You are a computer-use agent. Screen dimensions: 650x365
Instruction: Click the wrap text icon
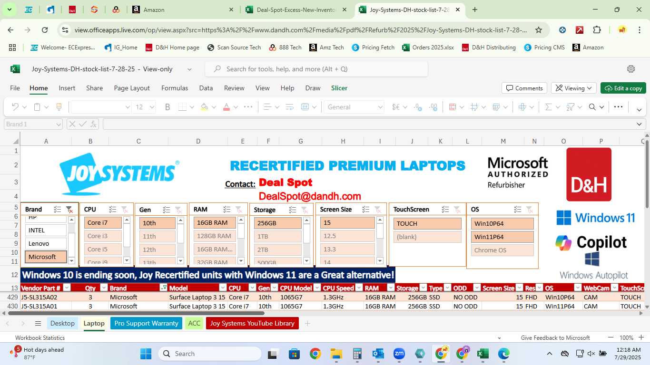(x=290, y=107)
